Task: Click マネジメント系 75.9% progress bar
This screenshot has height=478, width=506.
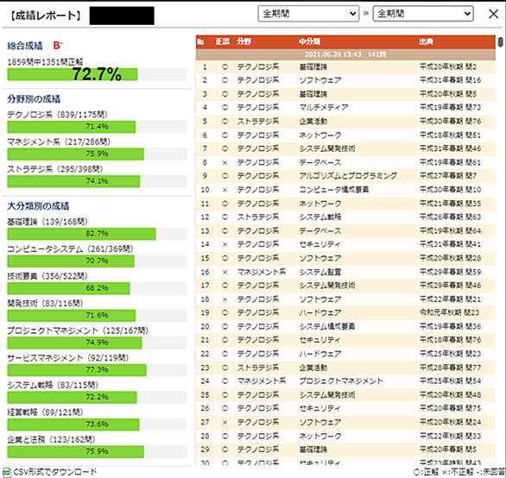Action: [x=97, y=154]
